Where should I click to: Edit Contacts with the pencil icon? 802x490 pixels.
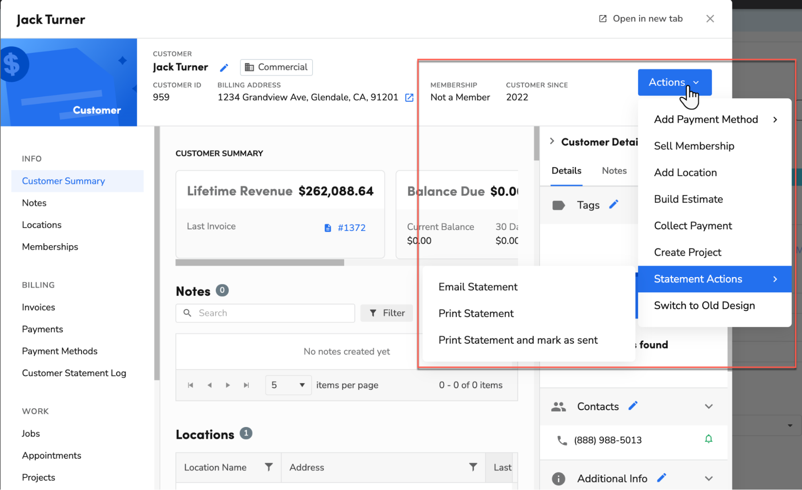click(x=633, y=406)
